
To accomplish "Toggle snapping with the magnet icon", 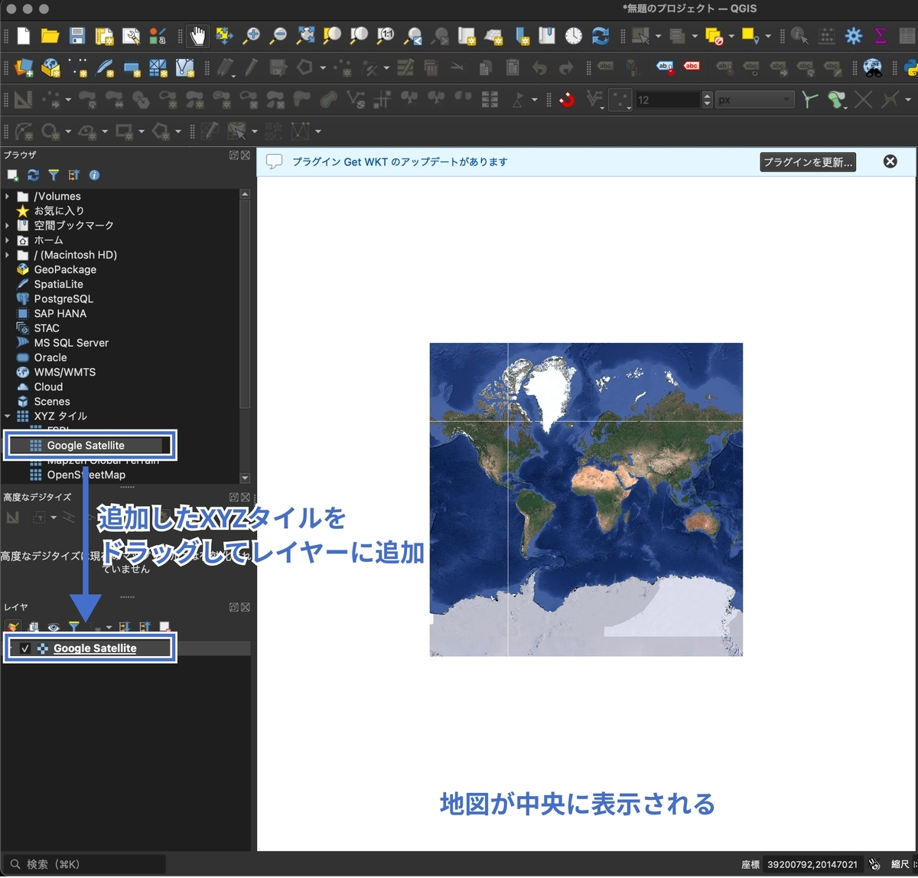I will pos(566,100).
